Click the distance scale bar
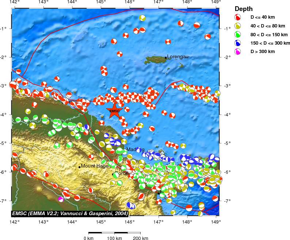Image resolution: width=290 pixels, height=240 pixels. click(x=114, y=233)
